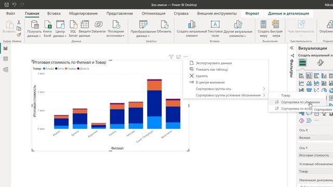Select Сортировка по убыванию
Screen dimensions: 333x187
coord(297,102)
